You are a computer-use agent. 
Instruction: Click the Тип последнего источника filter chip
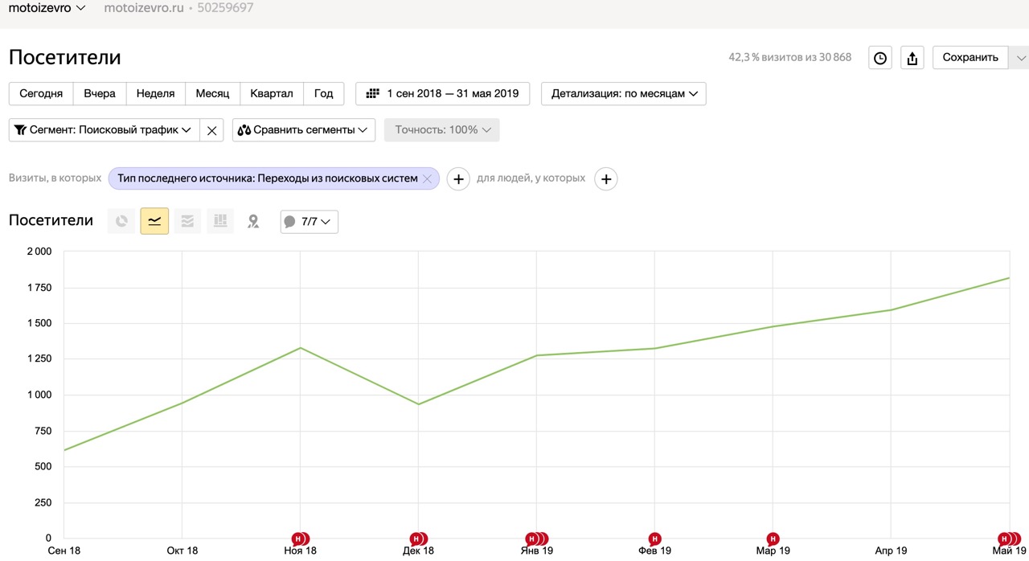click(267, 178)
